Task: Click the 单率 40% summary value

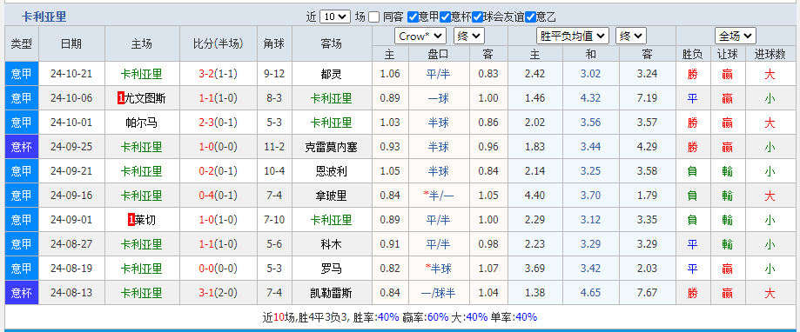Action: [527, 317]
